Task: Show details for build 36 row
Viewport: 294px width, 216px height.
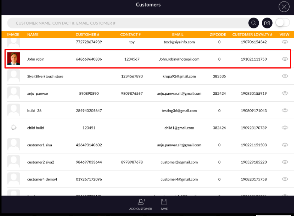Action: (x=285, y=111)
